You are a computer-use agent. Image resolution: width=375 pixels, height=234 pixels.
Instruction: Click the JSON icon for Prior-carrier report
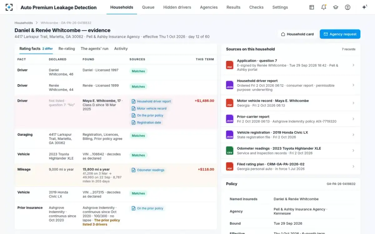(230, 119)
